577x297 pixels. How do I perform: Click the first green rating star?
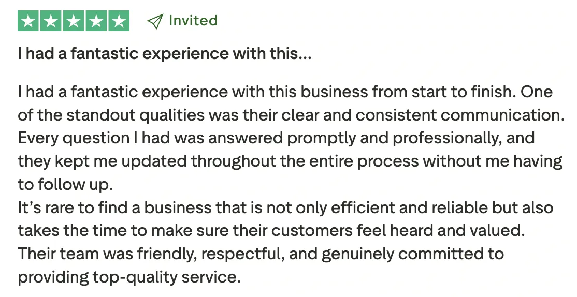[x=28, y=21]
